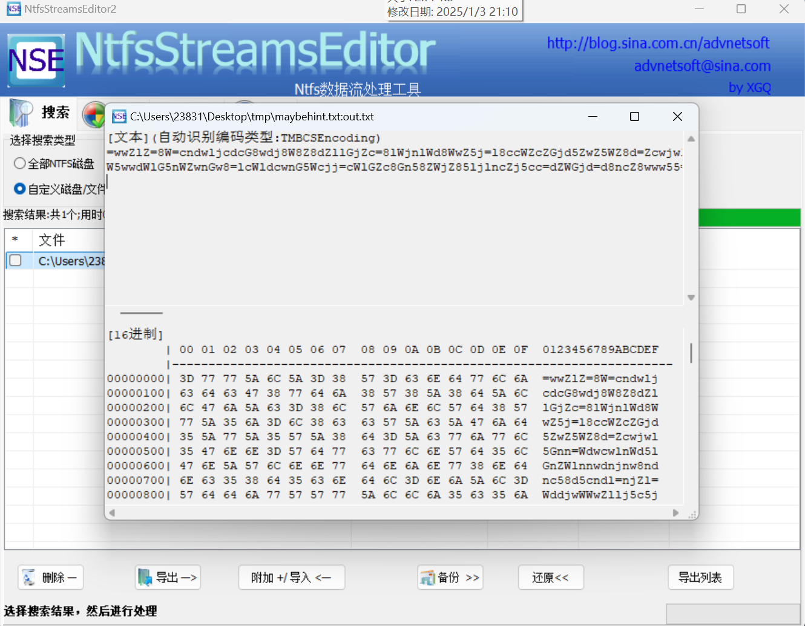Click the 导出 button icon
Viewport: 805px width, 626px height.
(145, 578)
